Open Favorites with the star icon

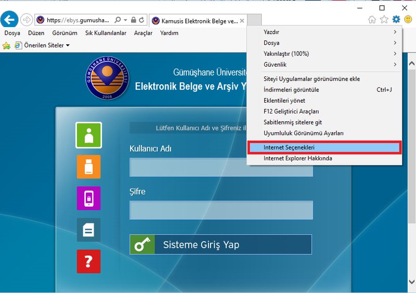pos(384,19)
